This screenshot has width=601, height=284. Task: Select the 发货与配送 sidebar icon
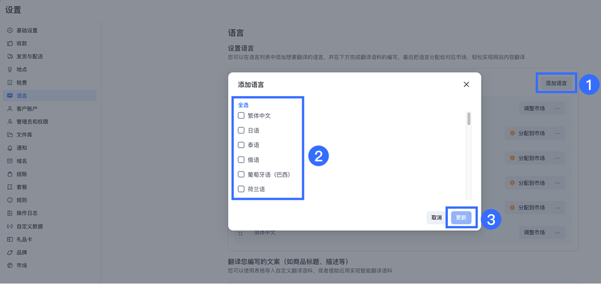(x=10, y=56)
